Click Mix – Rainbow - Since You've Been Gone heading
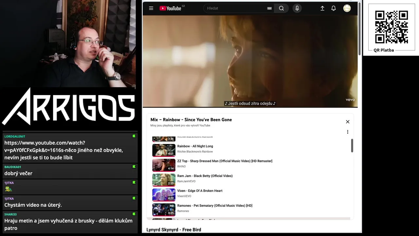 (x=191, y=120)
